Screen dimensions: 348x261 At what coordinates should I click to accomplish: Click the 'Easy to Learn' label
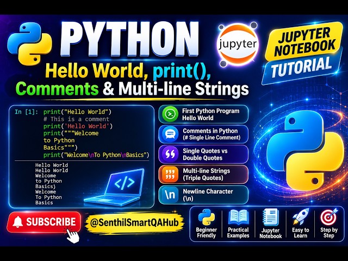click(x=301, y=233)
